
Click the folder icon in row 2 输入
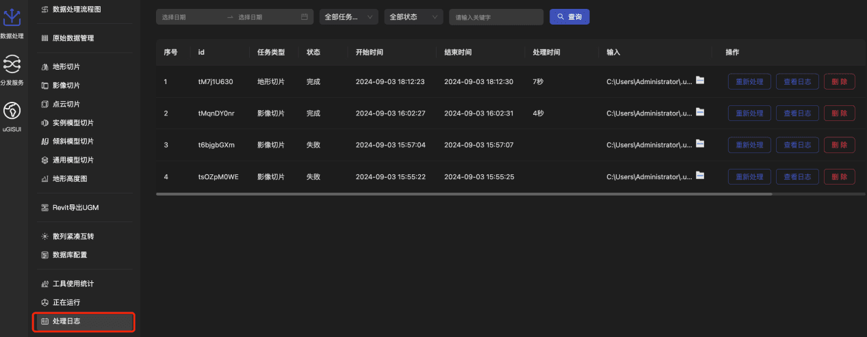(x=700, y=112)
